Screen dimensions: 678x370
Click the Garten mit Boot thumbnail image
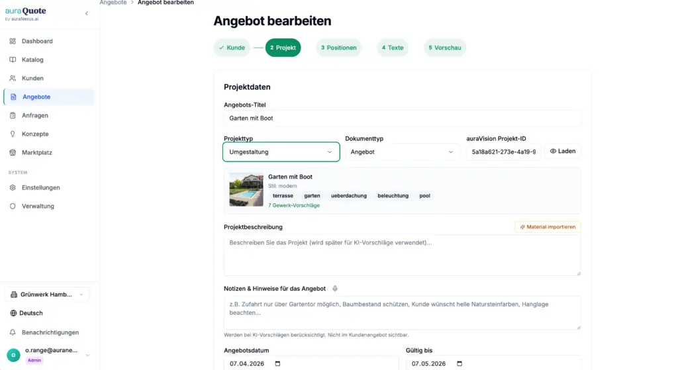click(246, 190)
